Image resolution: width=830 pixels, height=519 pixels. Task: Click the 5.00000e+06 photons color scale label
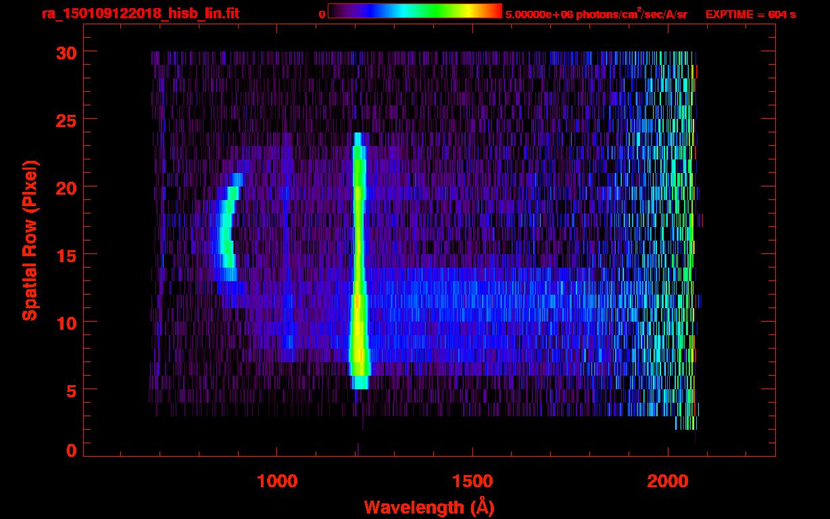pos(596,14)
